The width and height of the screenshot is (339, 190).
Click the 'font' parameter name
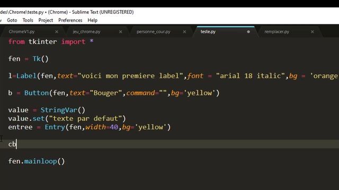pos(195,76)
